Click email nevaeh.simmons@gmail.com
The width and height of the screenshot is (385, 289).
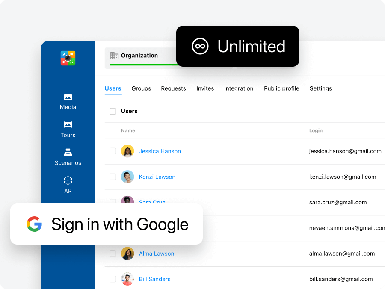click(347, 228)
